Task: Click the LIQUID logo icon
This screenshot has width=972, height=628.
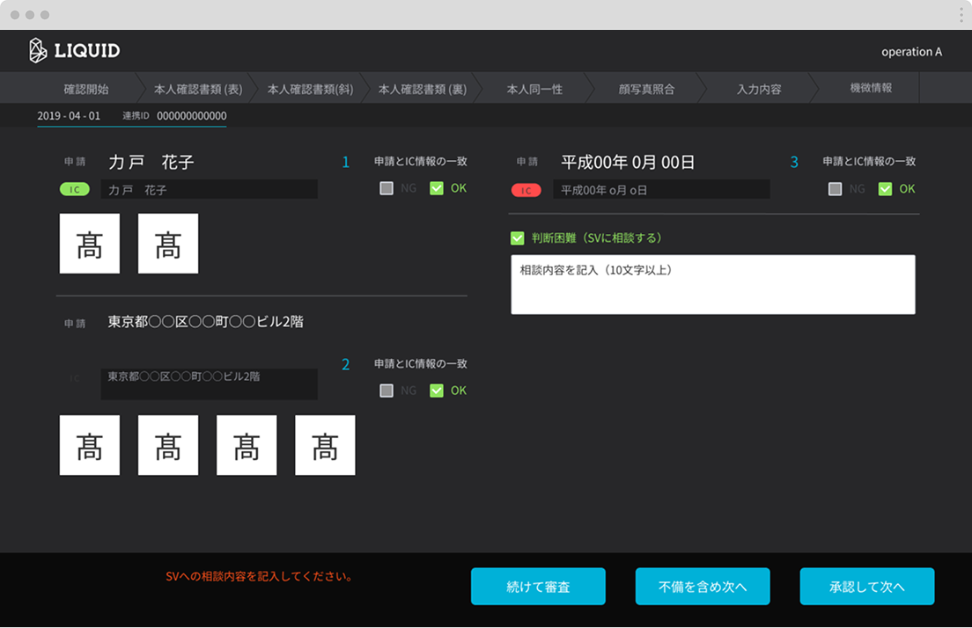Action: (36, 50)
